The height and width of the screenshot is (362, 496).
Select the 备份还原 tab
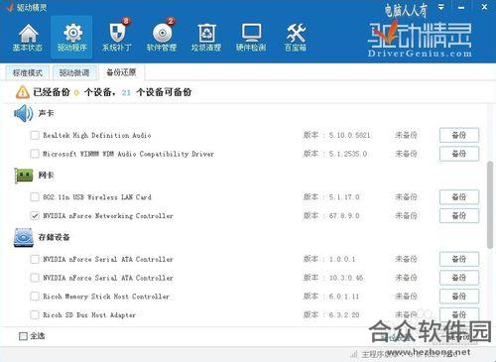coord(121,72)
